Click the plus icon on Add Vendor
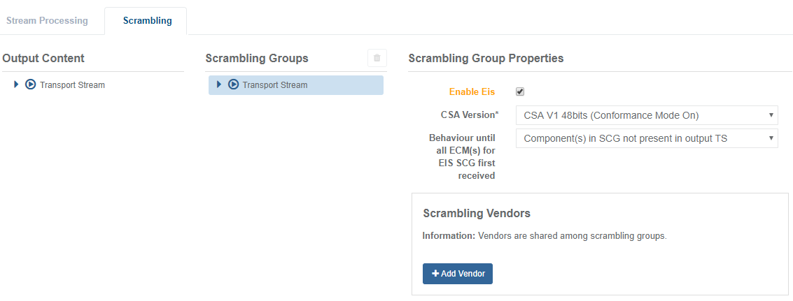This screenshot has height=301, width=793. click(x=435, y=274)
